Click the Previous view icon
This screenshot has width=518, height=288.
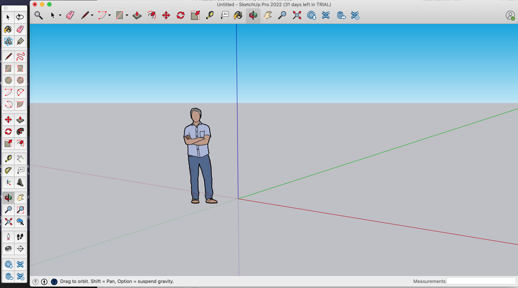tap(20, 222)
